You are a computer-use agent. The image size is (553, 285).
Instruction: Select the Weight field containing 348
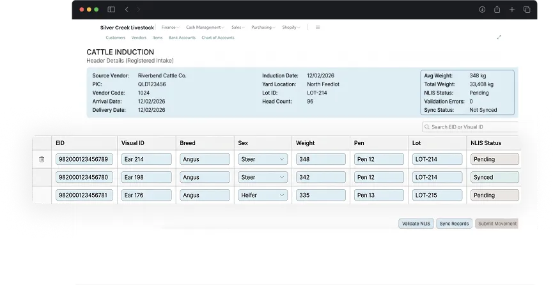pos(321,159)
